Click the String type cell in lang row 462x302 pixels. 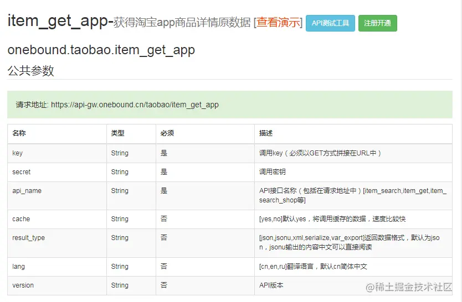point(131,267)
